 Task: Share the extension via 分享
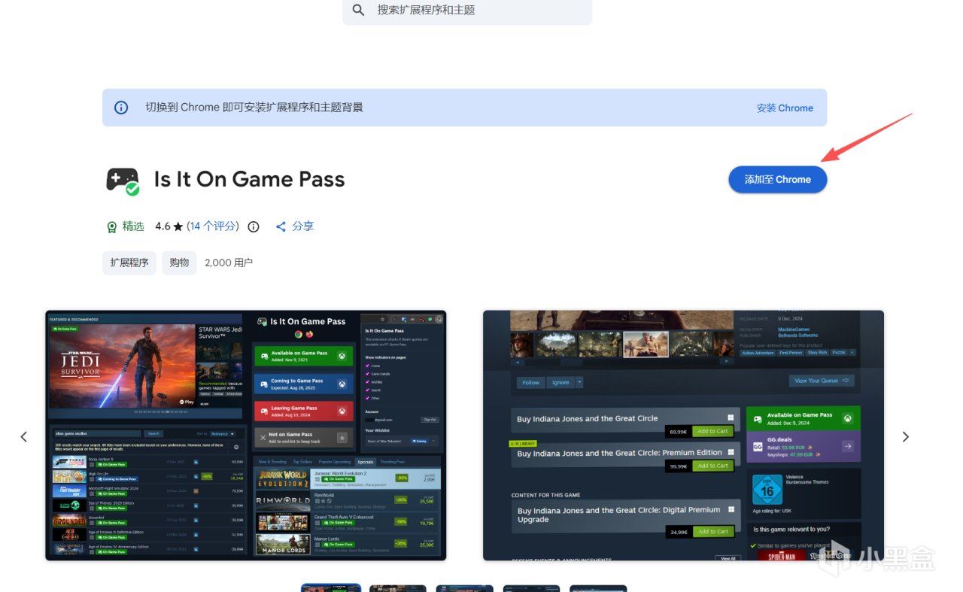pyautogui.click(x=295, y=226)
